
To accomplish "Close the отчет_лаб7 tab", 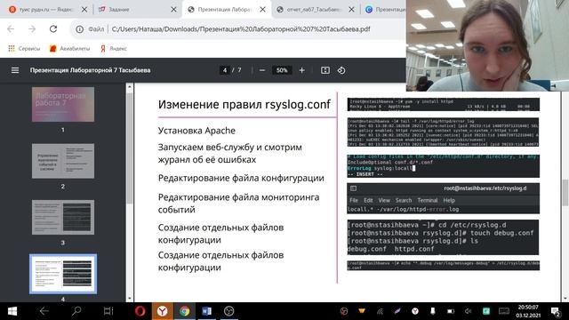I will pyautogui.click(x=351, y=10).
